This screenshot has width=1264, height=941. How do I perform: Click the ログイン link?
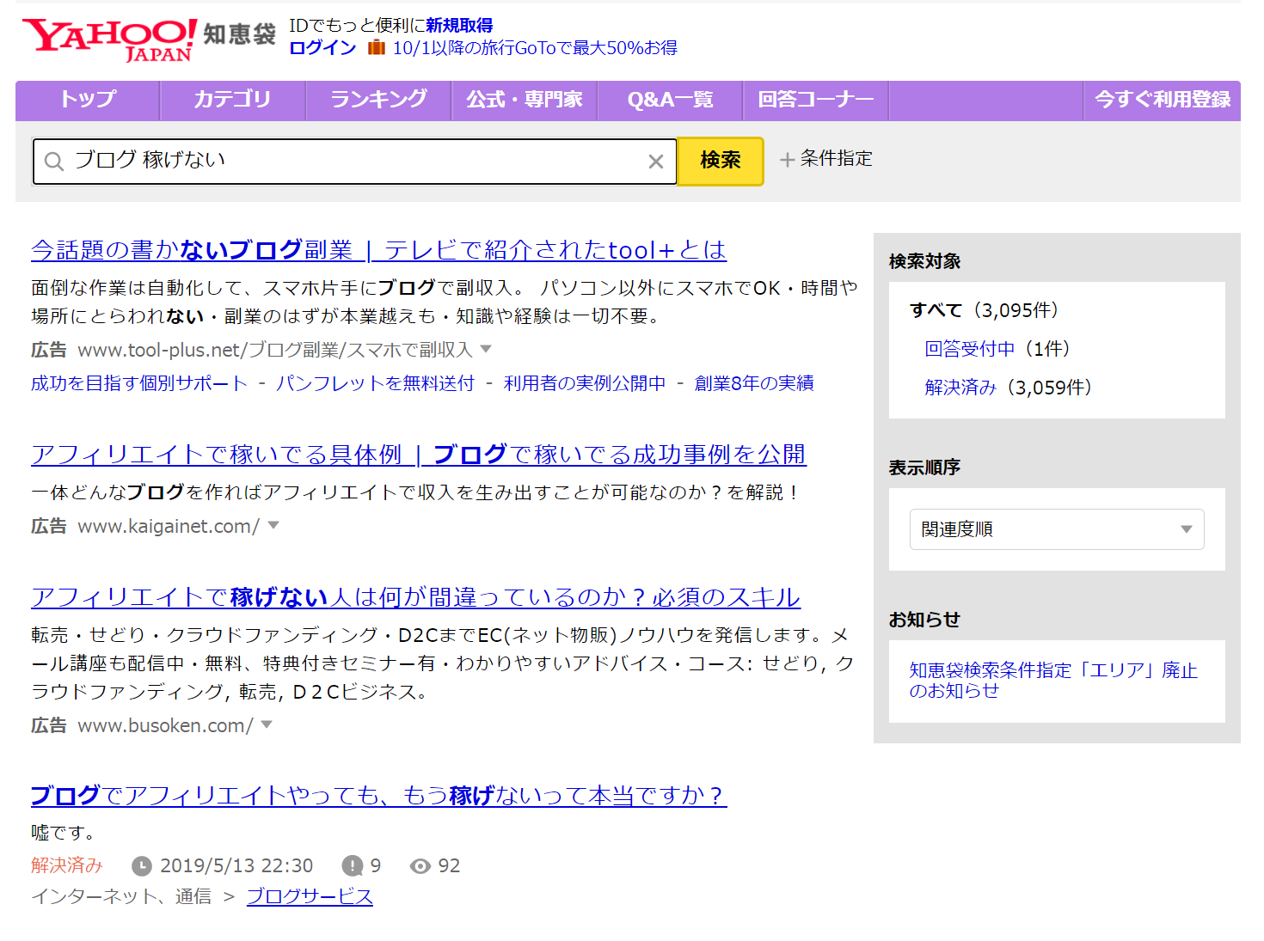(322, 48)
